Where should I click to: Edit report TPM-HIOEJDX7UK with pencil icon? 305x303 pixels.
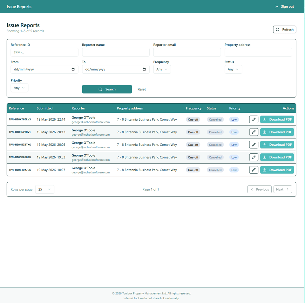254,170
